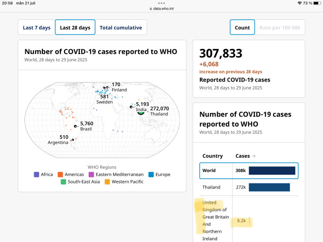Select the Total cumulative tab
The width and height of the screenshot is (323, 242).
(x=121, y=28)
